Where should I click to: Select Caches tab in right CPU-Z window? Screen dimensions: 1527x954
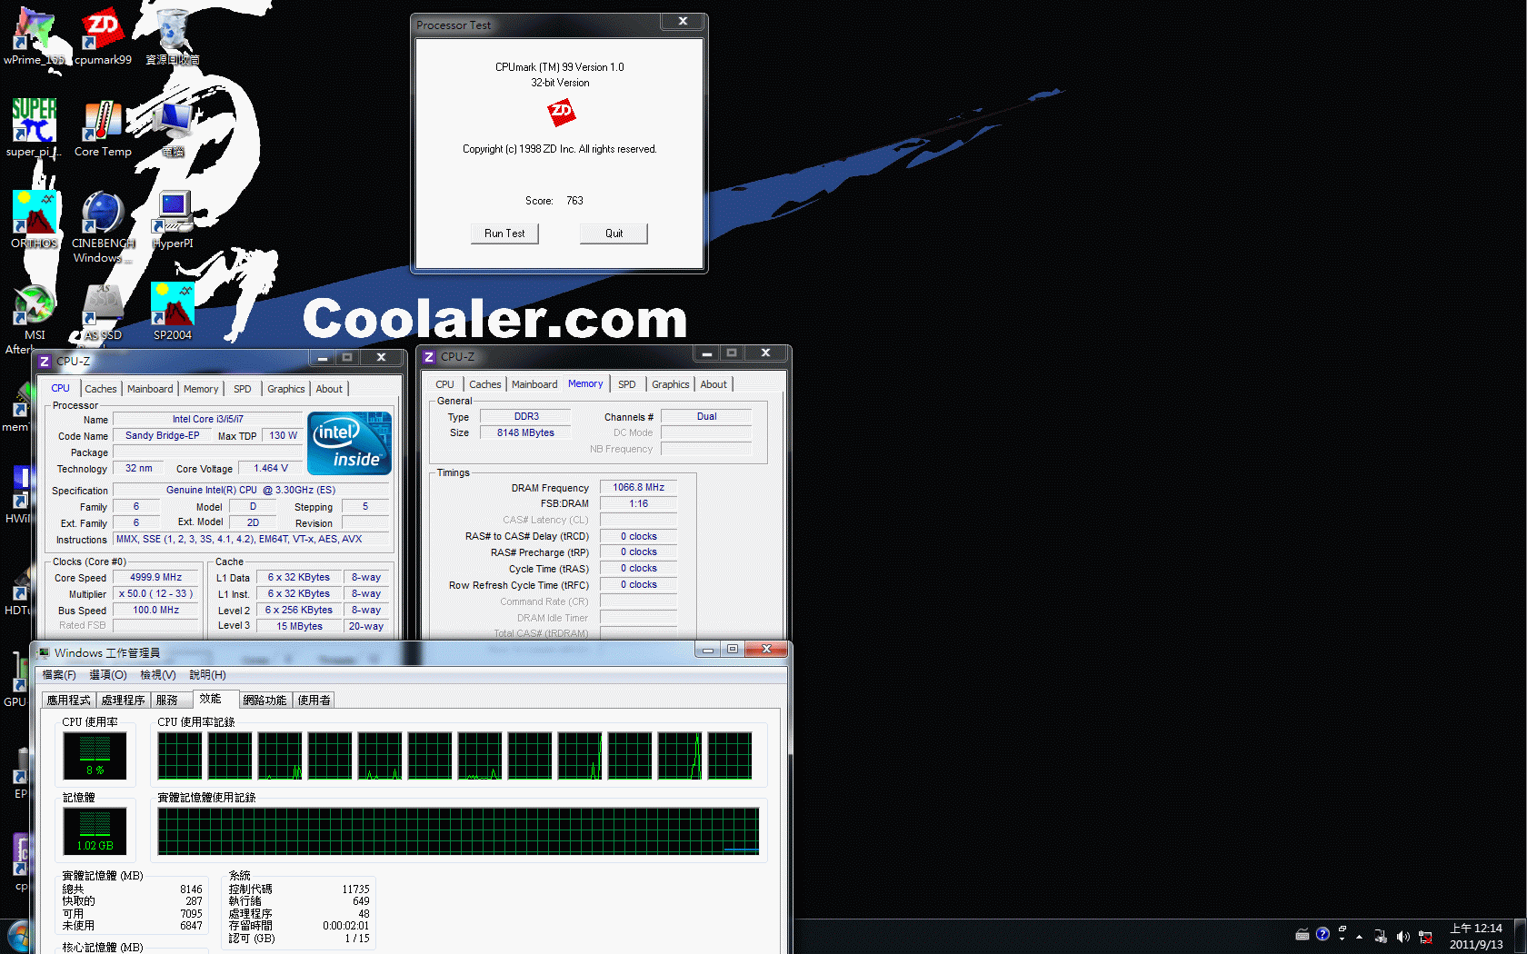click(485, 384)
